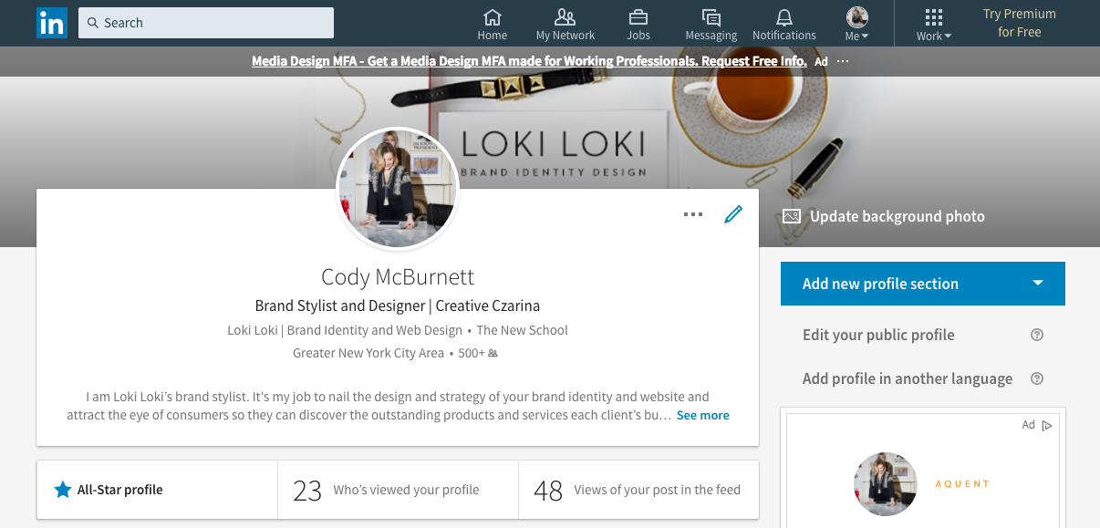1100x528 pixels.
Task: Open Notifications via the bell icon
Action: [x=784, y=17]
